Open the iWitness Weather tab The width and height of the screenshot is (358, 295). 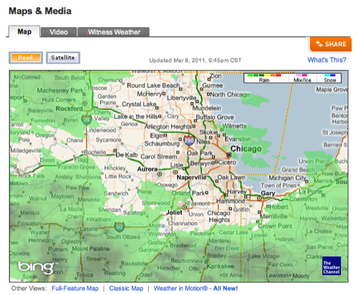click(114, 32)
